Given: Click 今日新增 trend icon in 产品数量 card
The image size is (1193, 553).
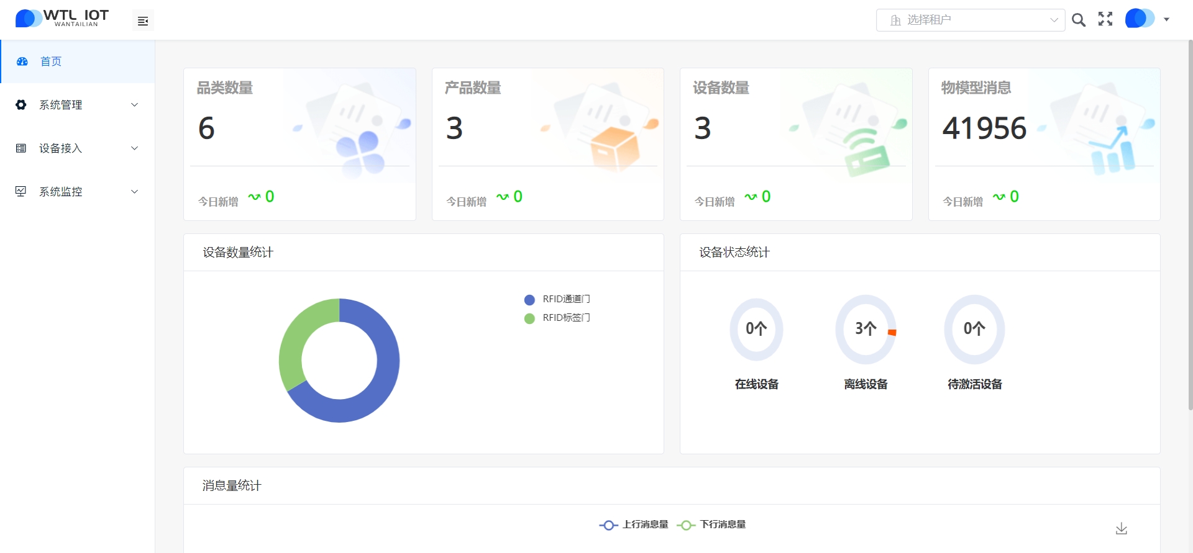Looking at the screenshot, I should tap(502, 197).
